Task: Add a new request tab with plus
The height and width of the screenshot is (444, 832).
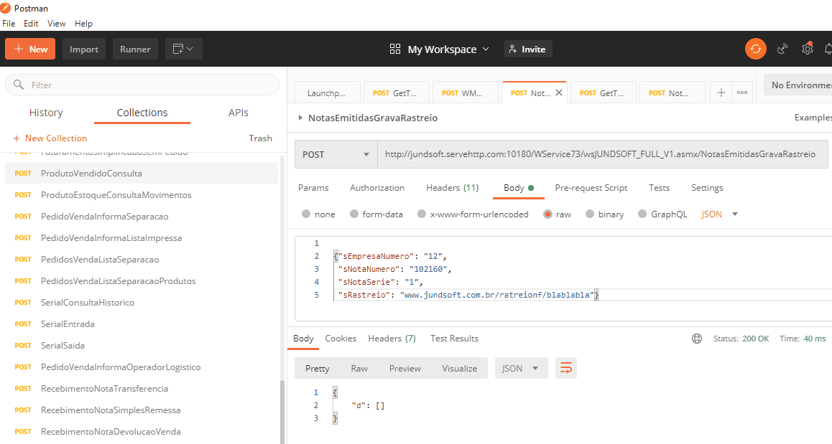Action: coord(721,93)
